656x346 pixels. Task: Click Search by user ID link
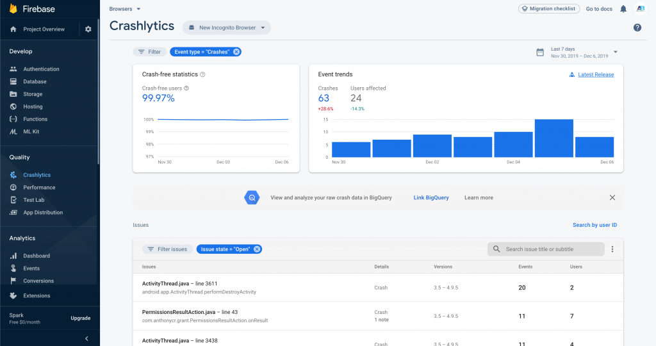click(594, 225)
